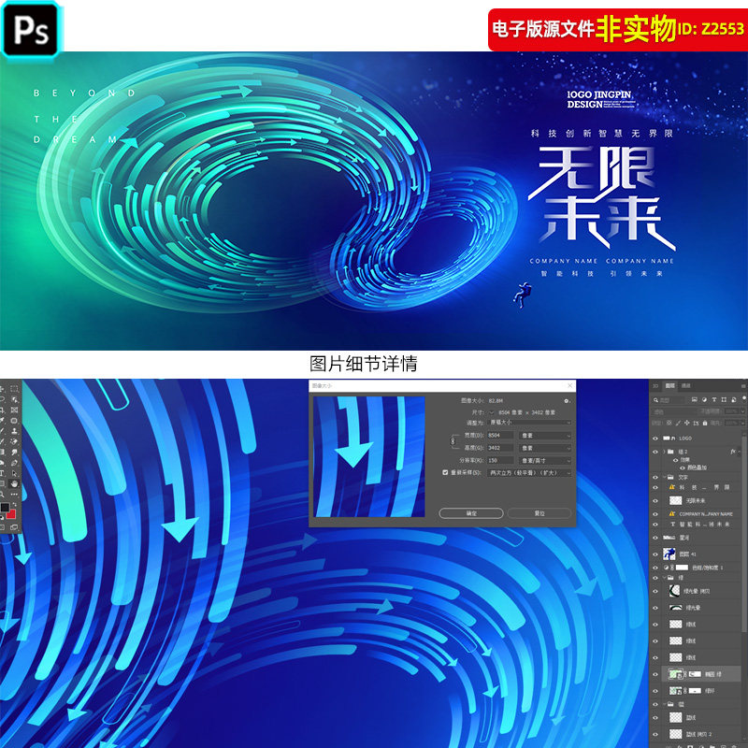748x748 pixels.
Task: Select the Frame tool
Action: coord(14,410)
